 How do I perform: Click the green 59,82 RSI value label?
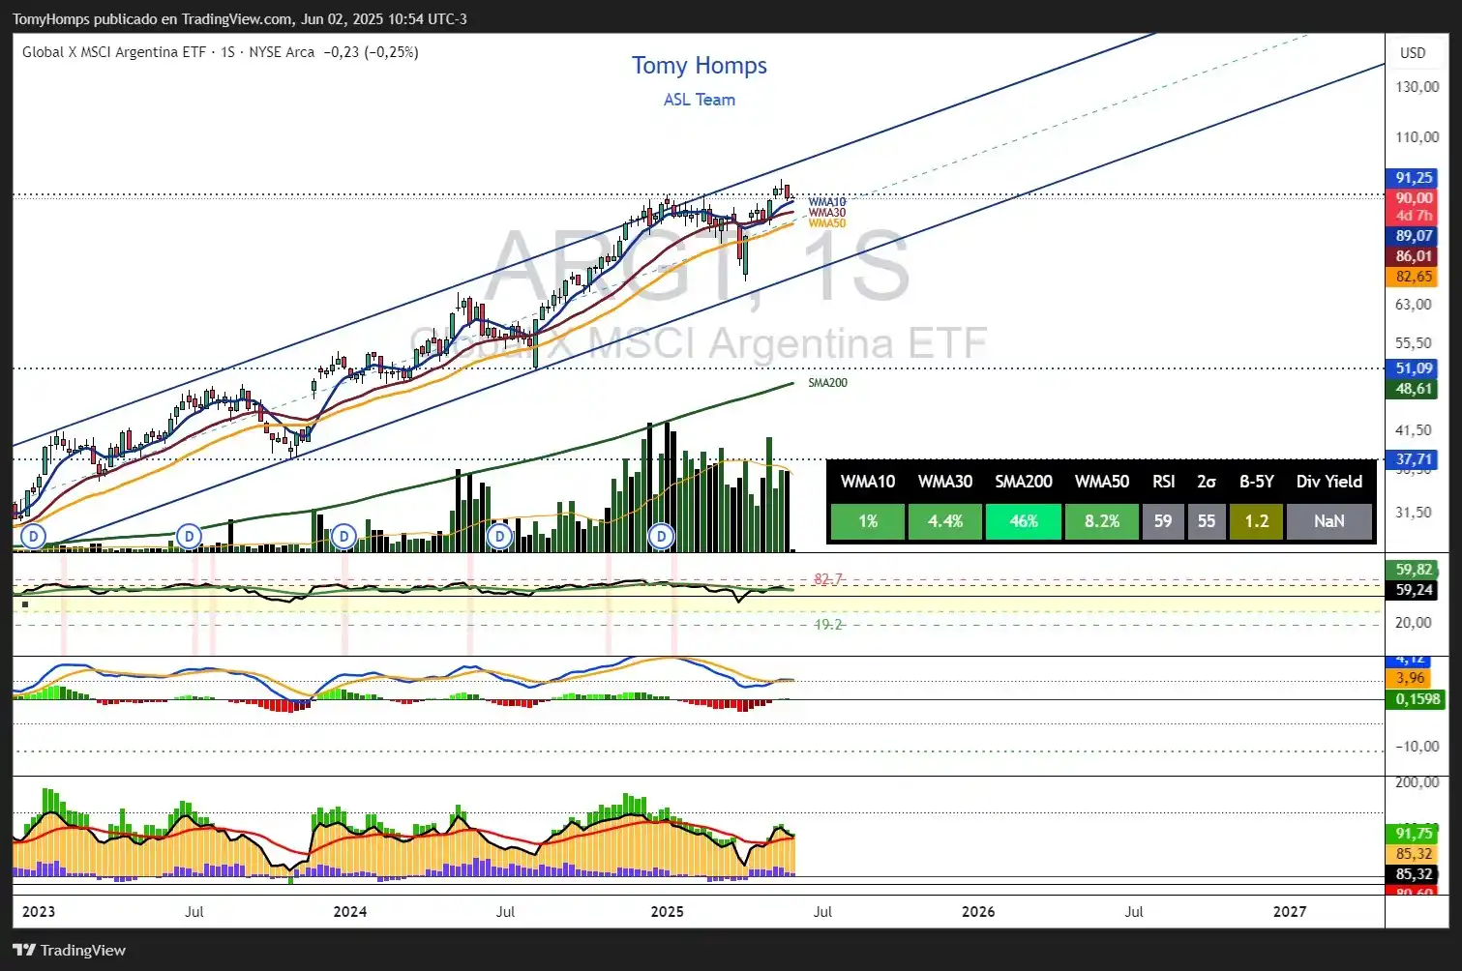pos(1413,570)
